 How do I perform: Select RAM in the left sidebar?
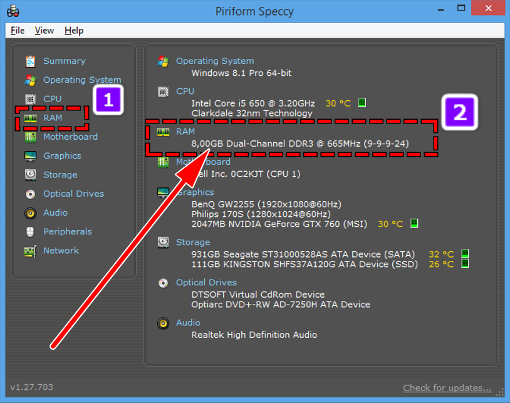pyautogui.click(x=53, y=118)
